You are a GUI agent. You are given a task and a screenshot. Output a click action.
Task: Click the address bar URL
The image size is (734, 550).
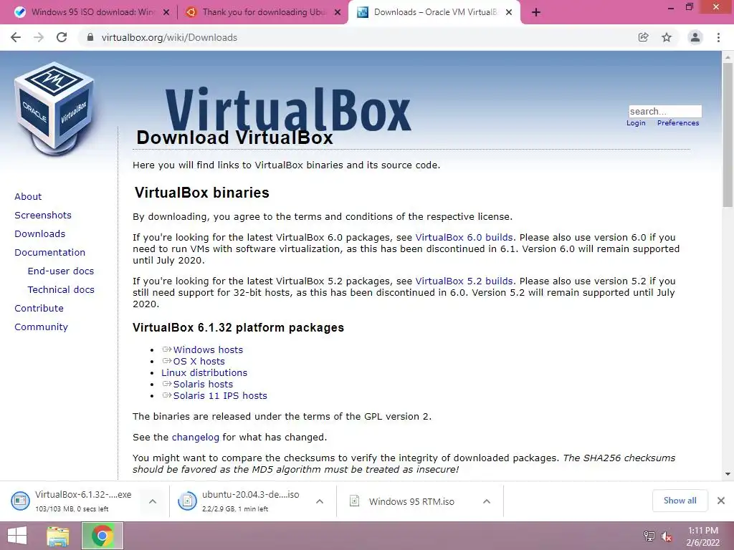pyautogui.click(x=169, y=37)
